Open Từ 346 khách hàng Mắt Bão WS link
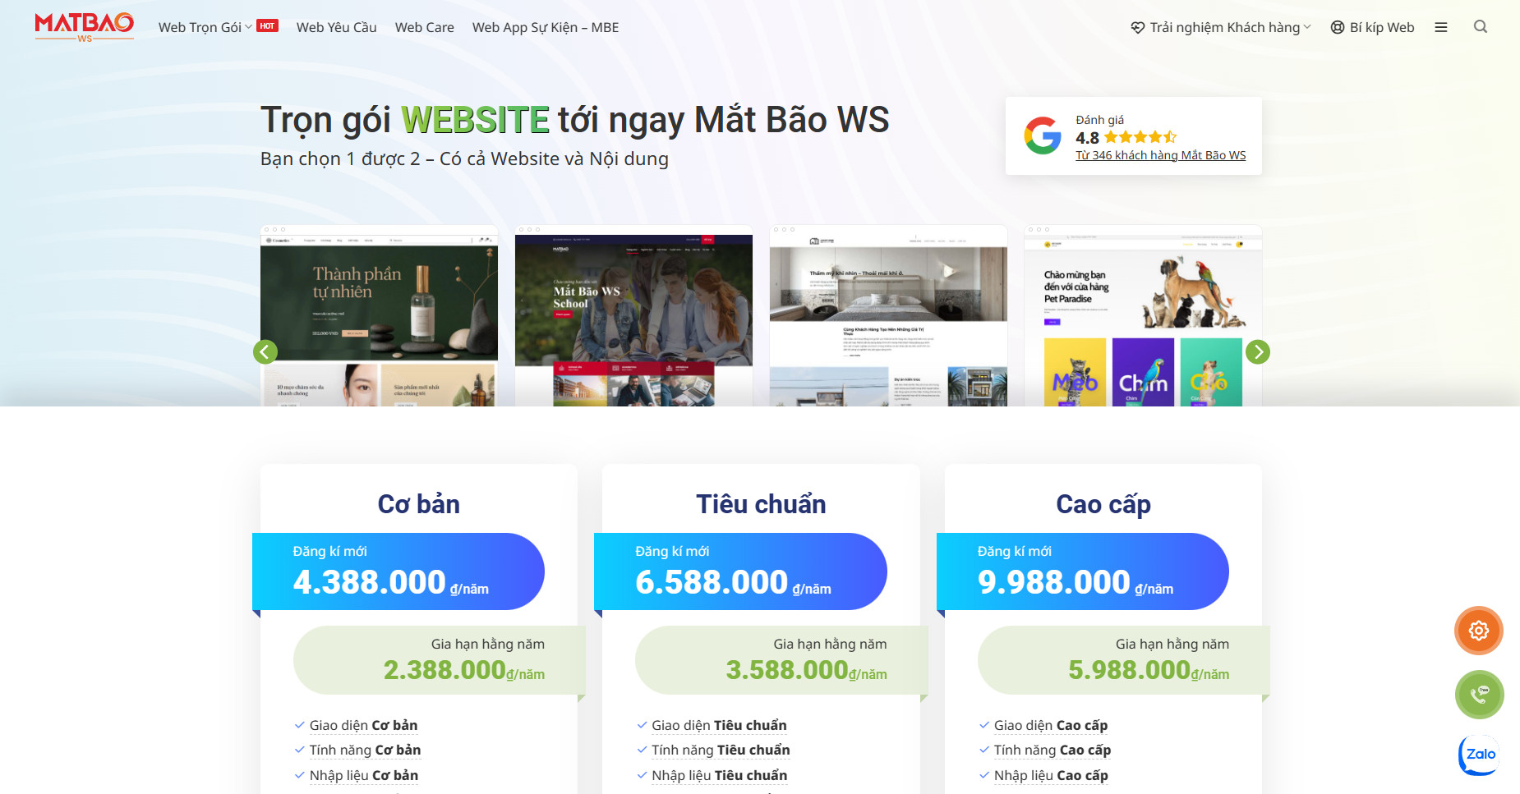Viewport: 1520px width, 794px height. coord(1160,155)
